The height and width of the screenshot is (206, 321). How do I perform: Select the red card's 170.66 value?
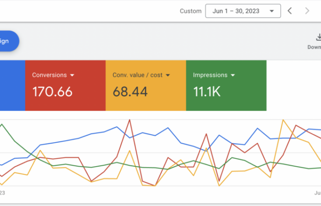pos(52,92)
